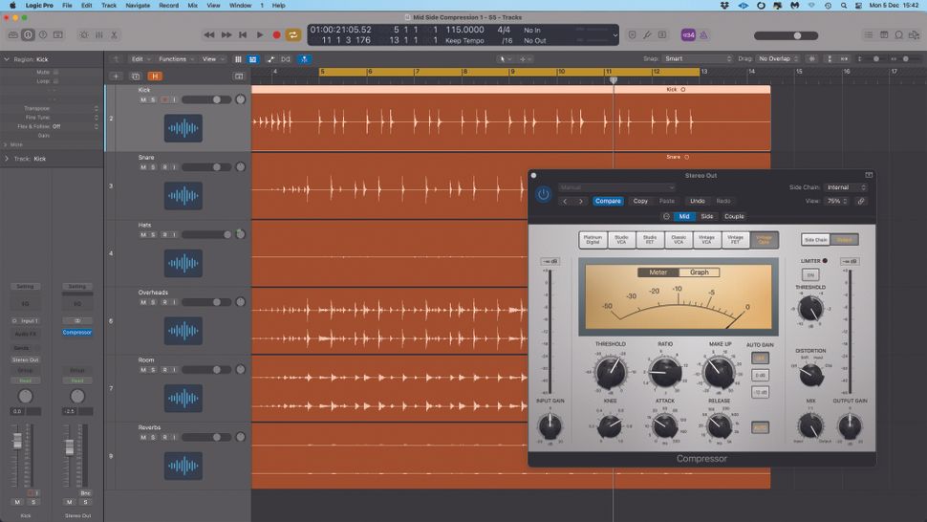Turn on the compressor Limiter ON switch
The height and width of the screenshot is (522, 927).
click(809, 274)
